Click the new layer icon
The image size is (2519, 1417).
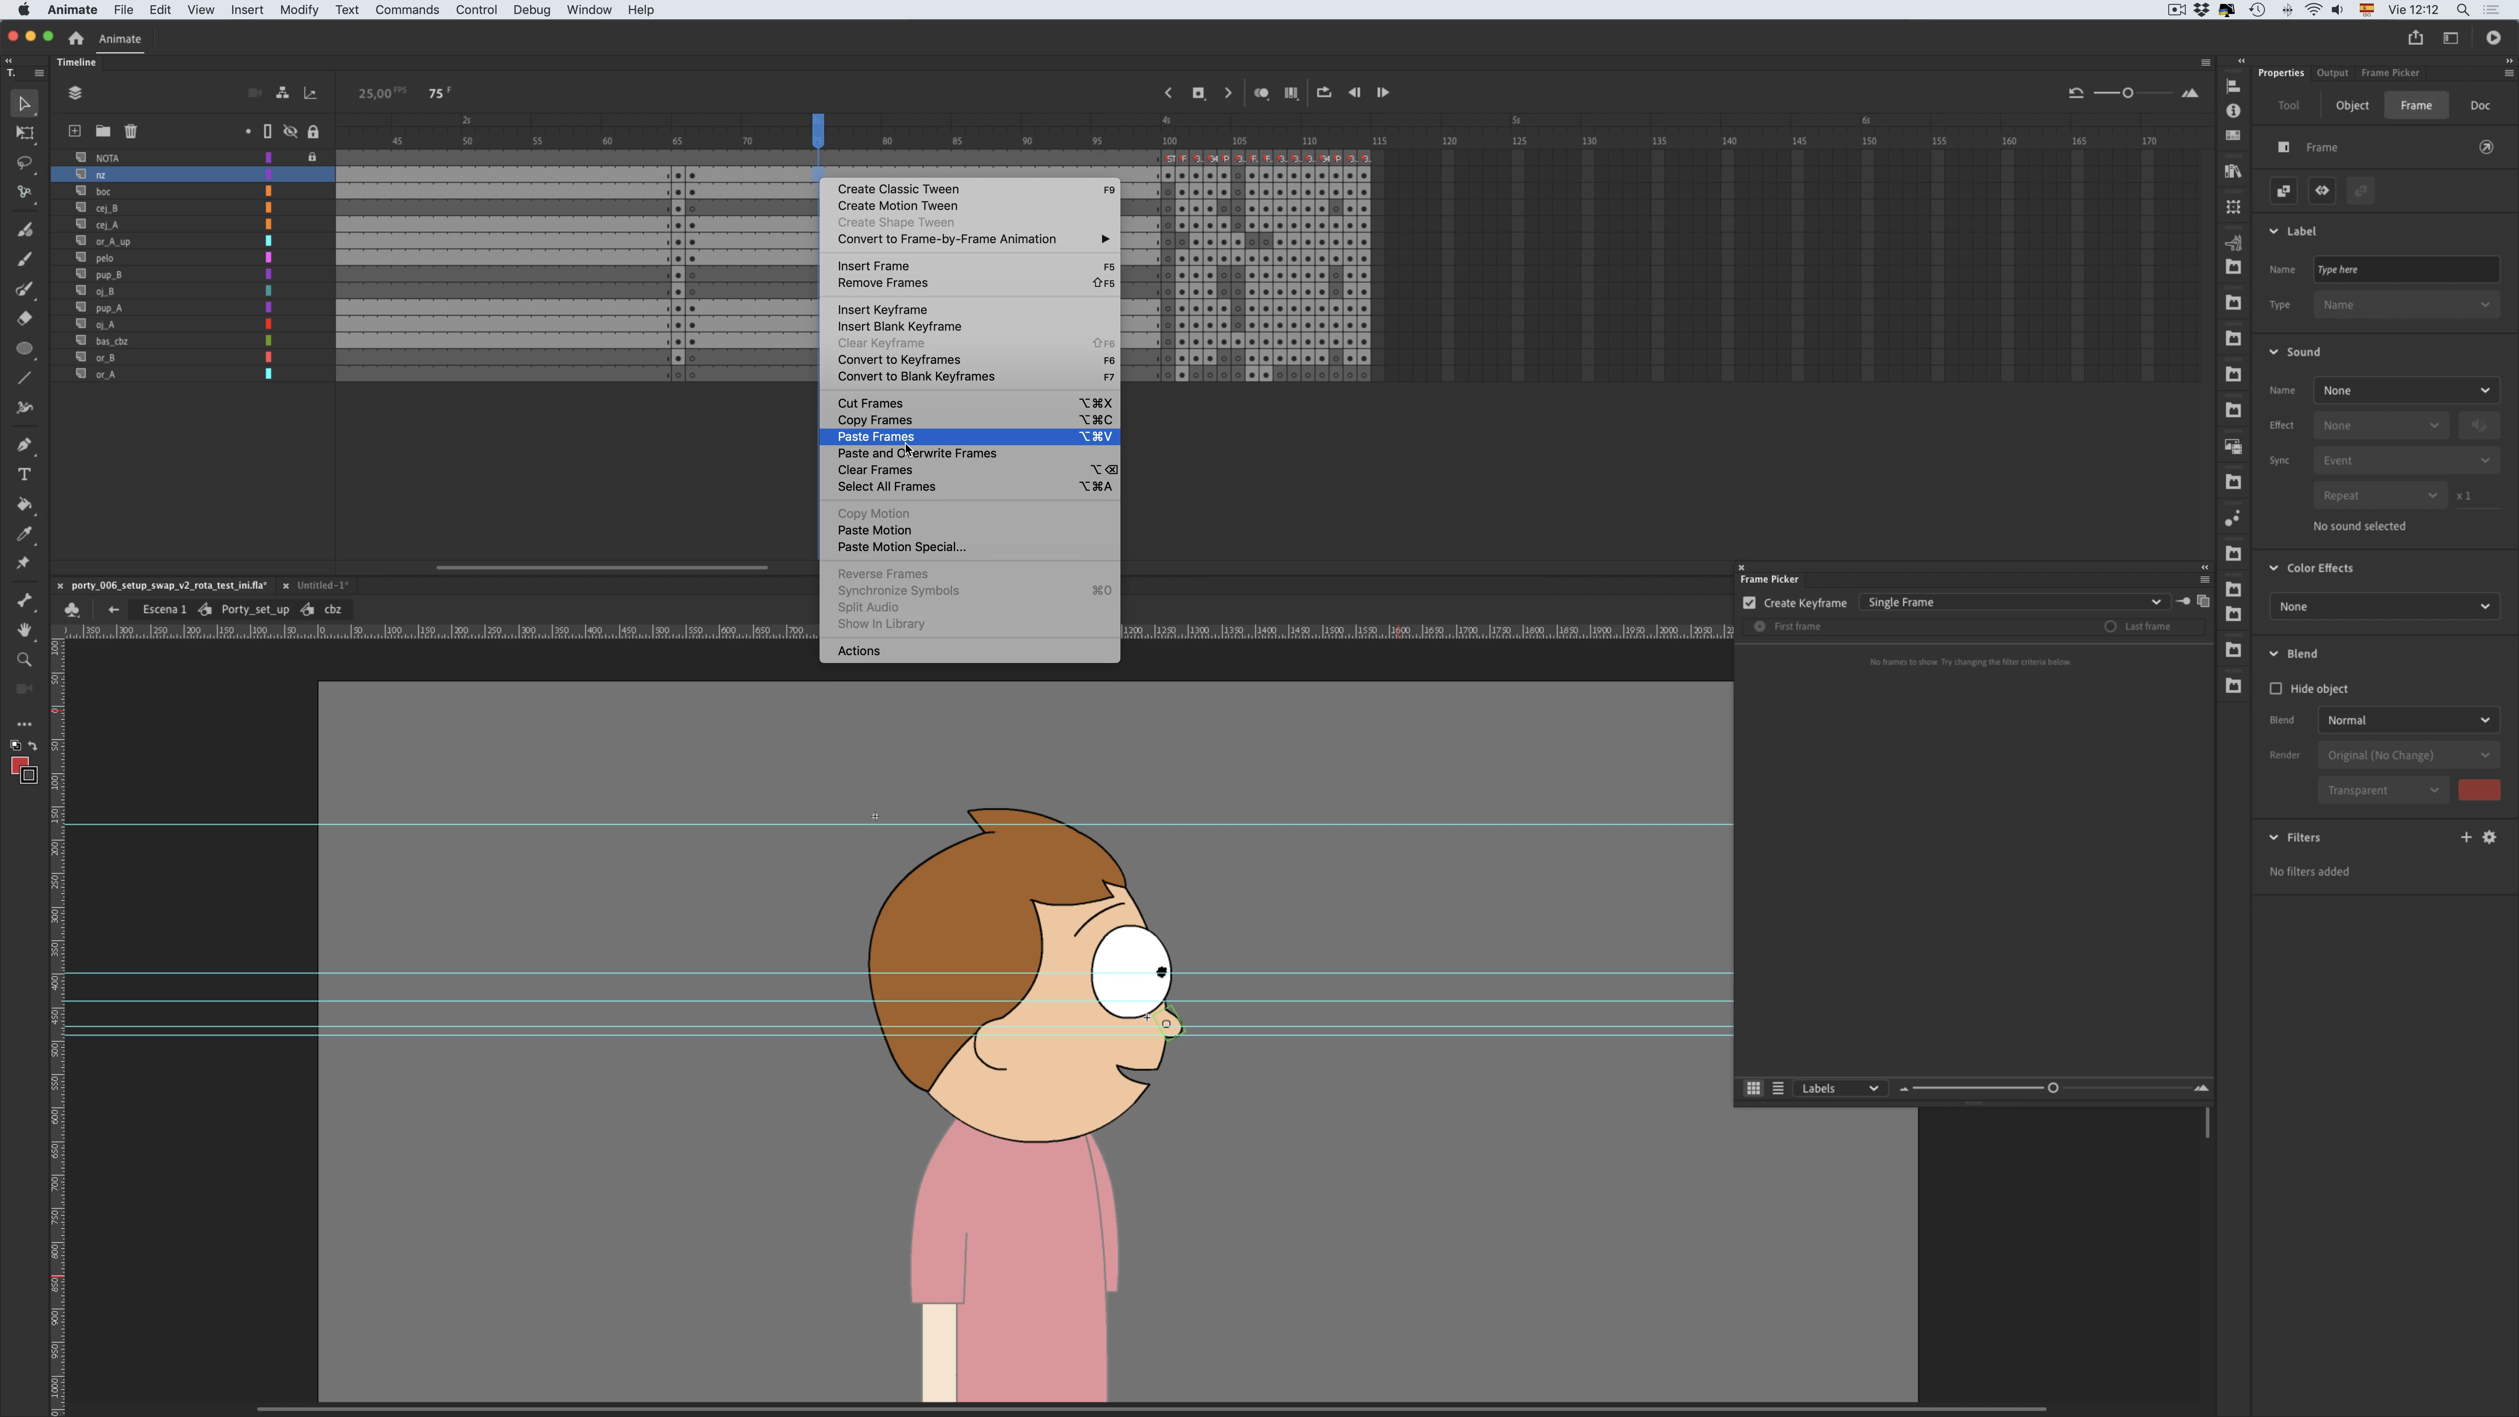(x=74, y=131)
